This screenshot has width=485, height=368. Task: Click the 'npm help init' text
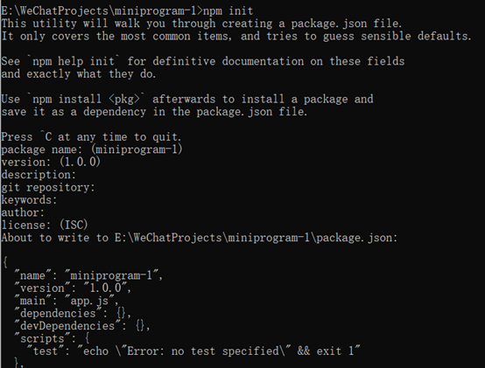click(x=74, y=61)
